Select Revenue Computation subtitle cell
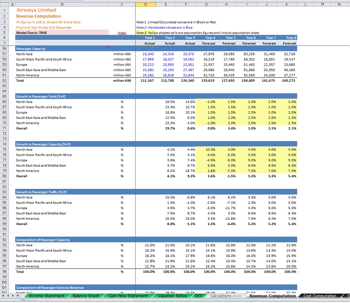 click(38, 16)
